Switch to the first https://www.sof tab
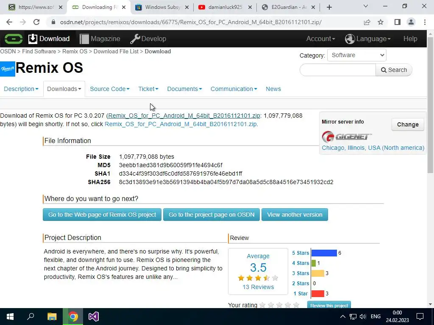 point(36,8)
